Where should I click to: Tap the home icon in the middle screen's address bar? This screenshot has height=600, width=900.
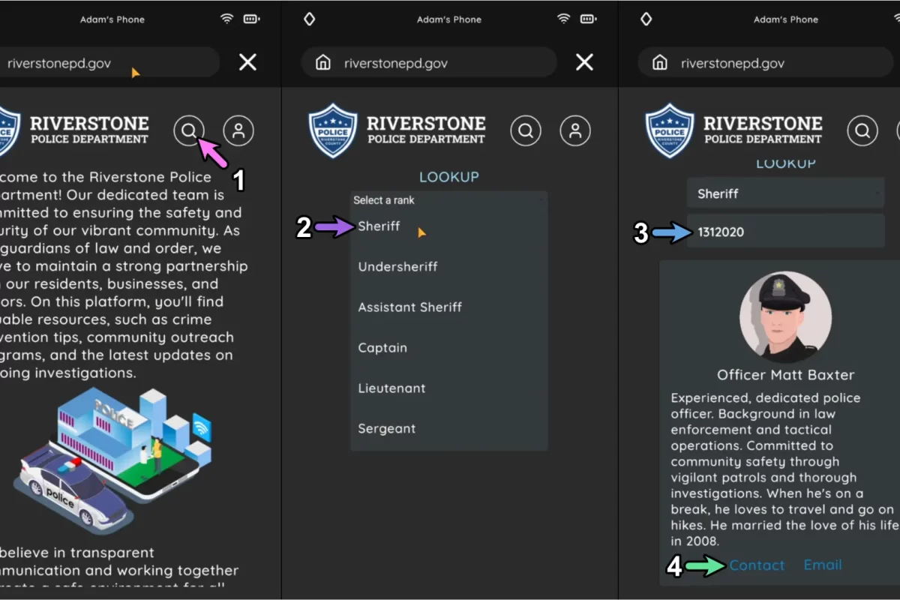(323, 63)
